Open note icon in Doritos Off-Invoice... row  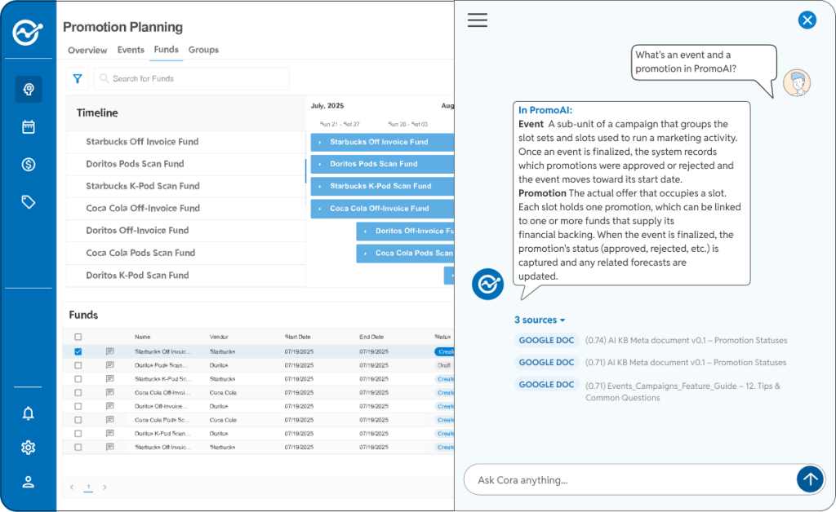(x=110, y=406)
